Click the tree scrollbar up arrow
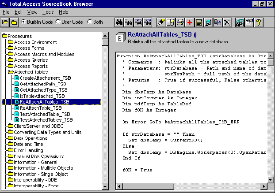The image size is (275, 193). [105, 36]
